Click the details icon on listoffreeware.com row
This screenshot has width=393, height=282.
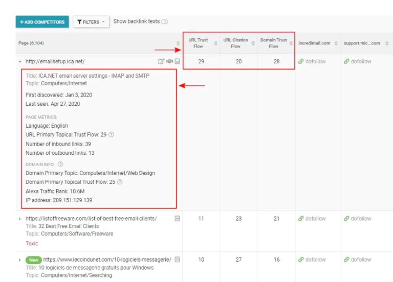pos(177,219)
